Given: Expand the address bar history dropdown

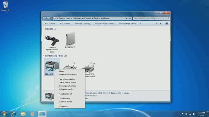Looking at the screenshot, I should tap(126, 18).
